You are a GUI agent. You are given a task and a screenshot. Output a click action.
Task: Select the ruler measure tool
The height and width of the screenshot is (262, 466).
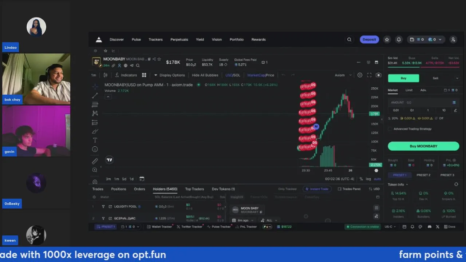(x=95, y=161)
